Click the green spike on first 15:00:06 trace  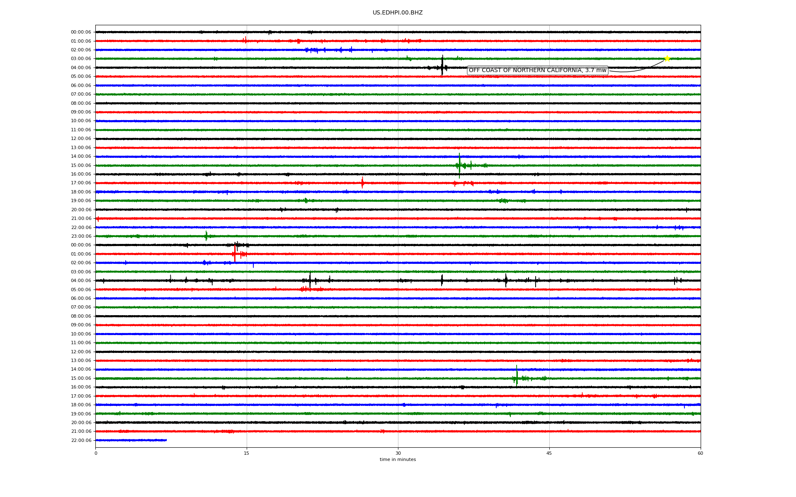[459, 165]
